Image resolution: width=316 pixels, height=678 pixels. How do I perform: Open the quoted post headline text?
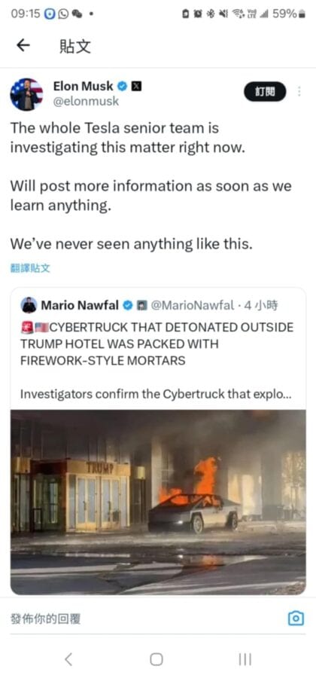click(156, 344)
